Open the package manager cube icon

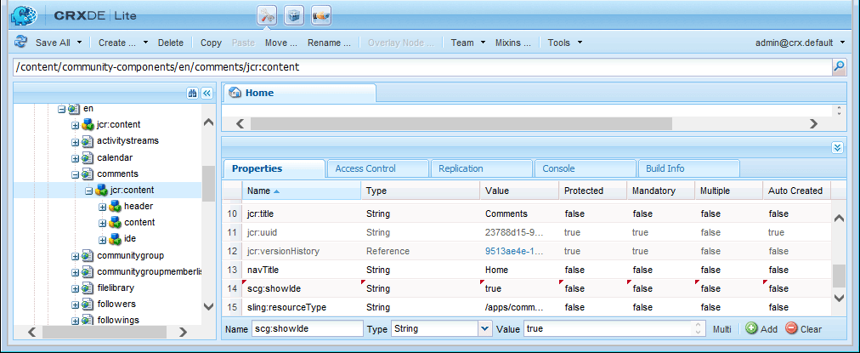coord(294,15)
